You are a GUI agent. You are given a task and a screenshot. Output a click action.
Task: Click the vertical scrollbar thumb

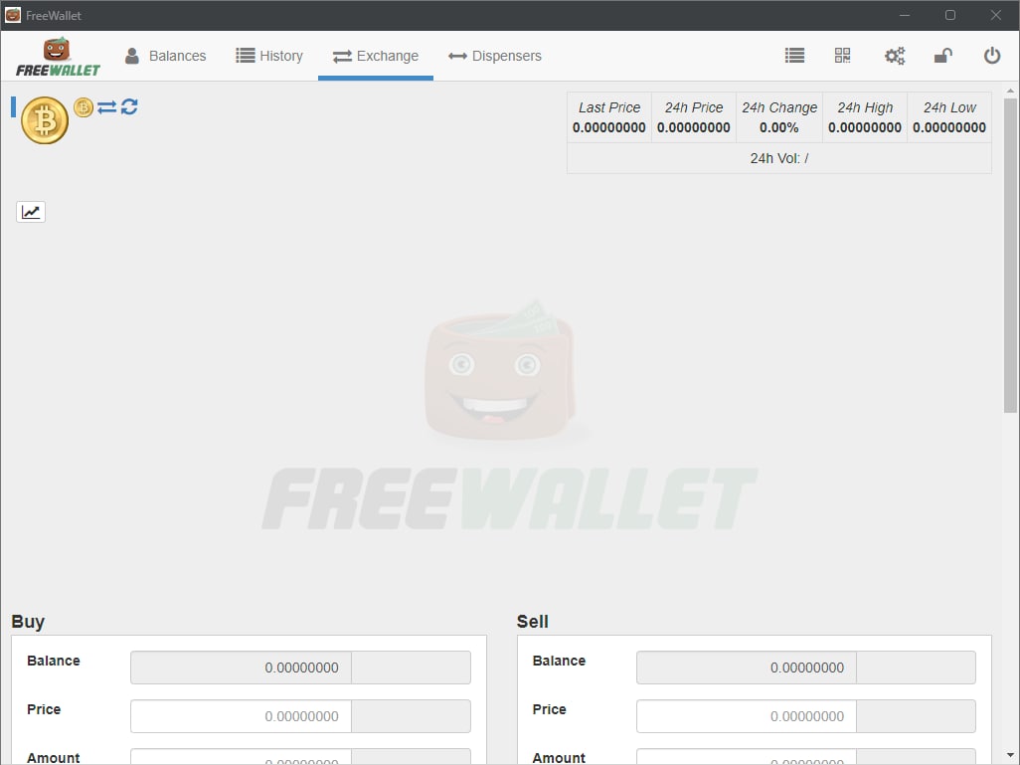click(1010, 256)
